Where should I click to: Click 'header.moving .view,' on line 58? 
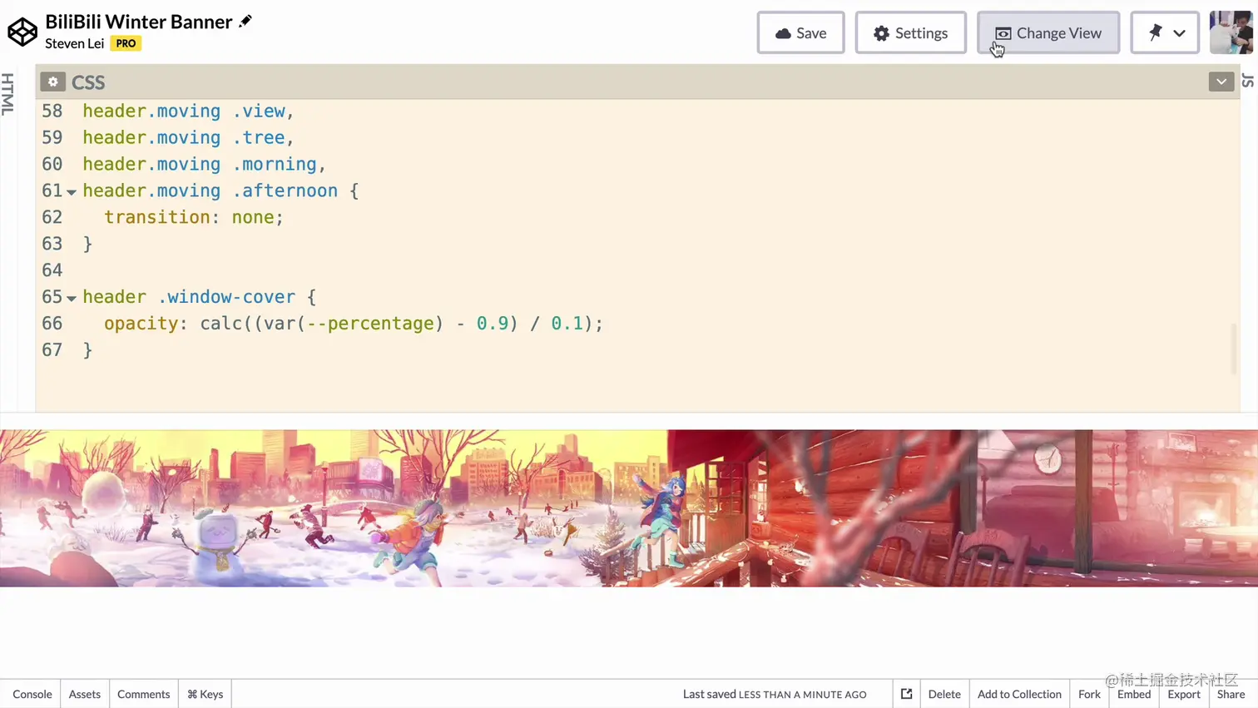coord(188,111)
